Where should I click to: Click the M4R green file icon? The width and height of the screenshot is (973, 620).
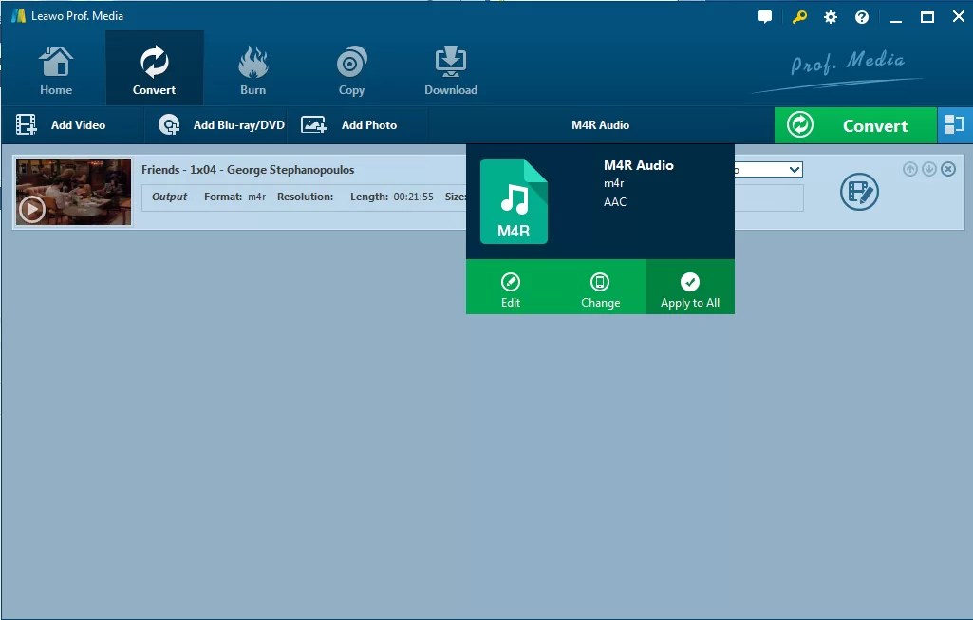[x=514, y=200]
